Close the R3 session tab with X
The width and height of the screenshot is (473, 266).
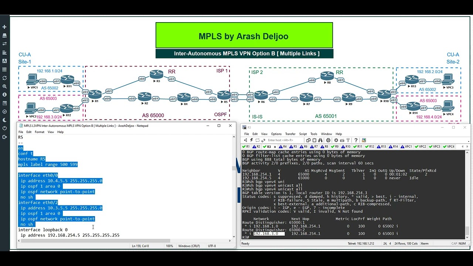click(275, 147)
